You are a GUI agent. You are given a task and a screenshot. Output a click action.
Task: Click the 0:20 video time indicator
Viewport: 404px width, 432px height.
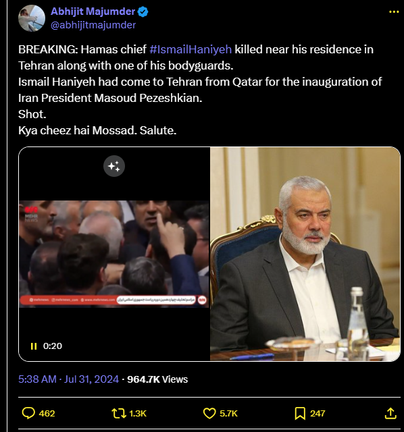53,346
